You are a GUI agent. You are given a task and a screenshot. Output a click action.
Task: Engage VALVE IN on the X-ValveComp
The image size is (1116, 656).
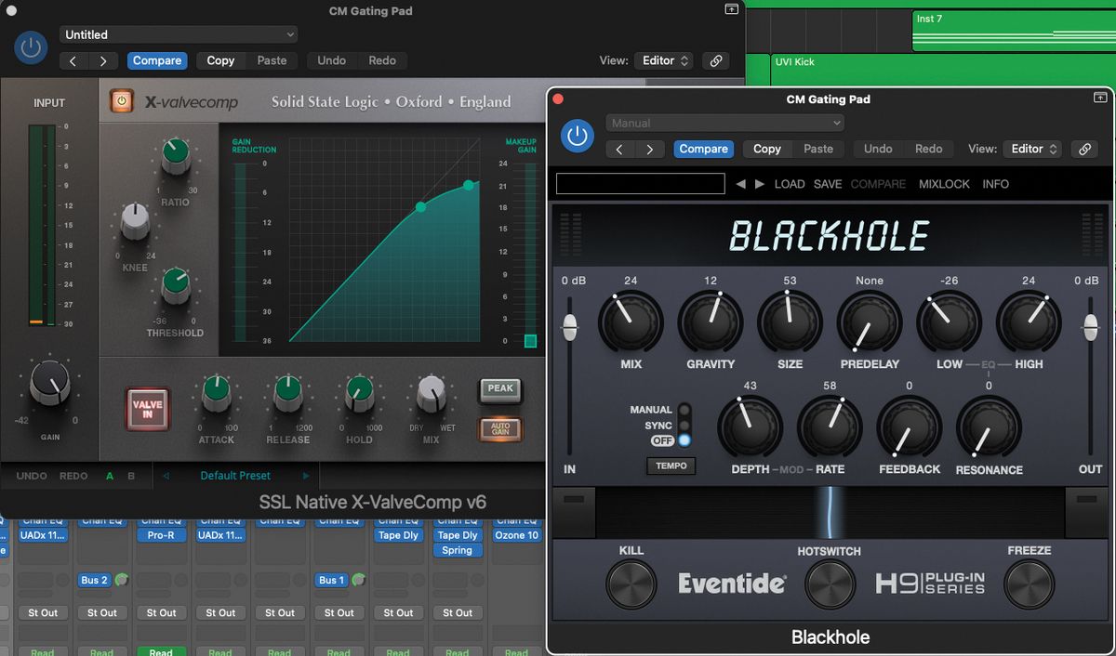click(x=148, y=409)
